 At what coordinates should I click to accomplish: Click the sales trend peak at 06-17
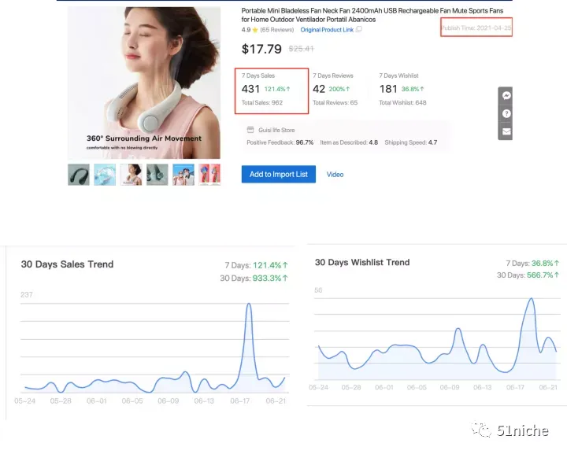249,305
